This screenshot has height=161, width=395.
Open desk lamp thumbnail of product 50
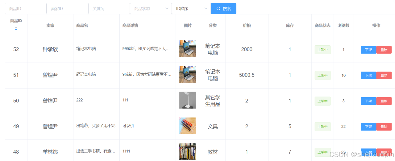[x=188, y=100]
